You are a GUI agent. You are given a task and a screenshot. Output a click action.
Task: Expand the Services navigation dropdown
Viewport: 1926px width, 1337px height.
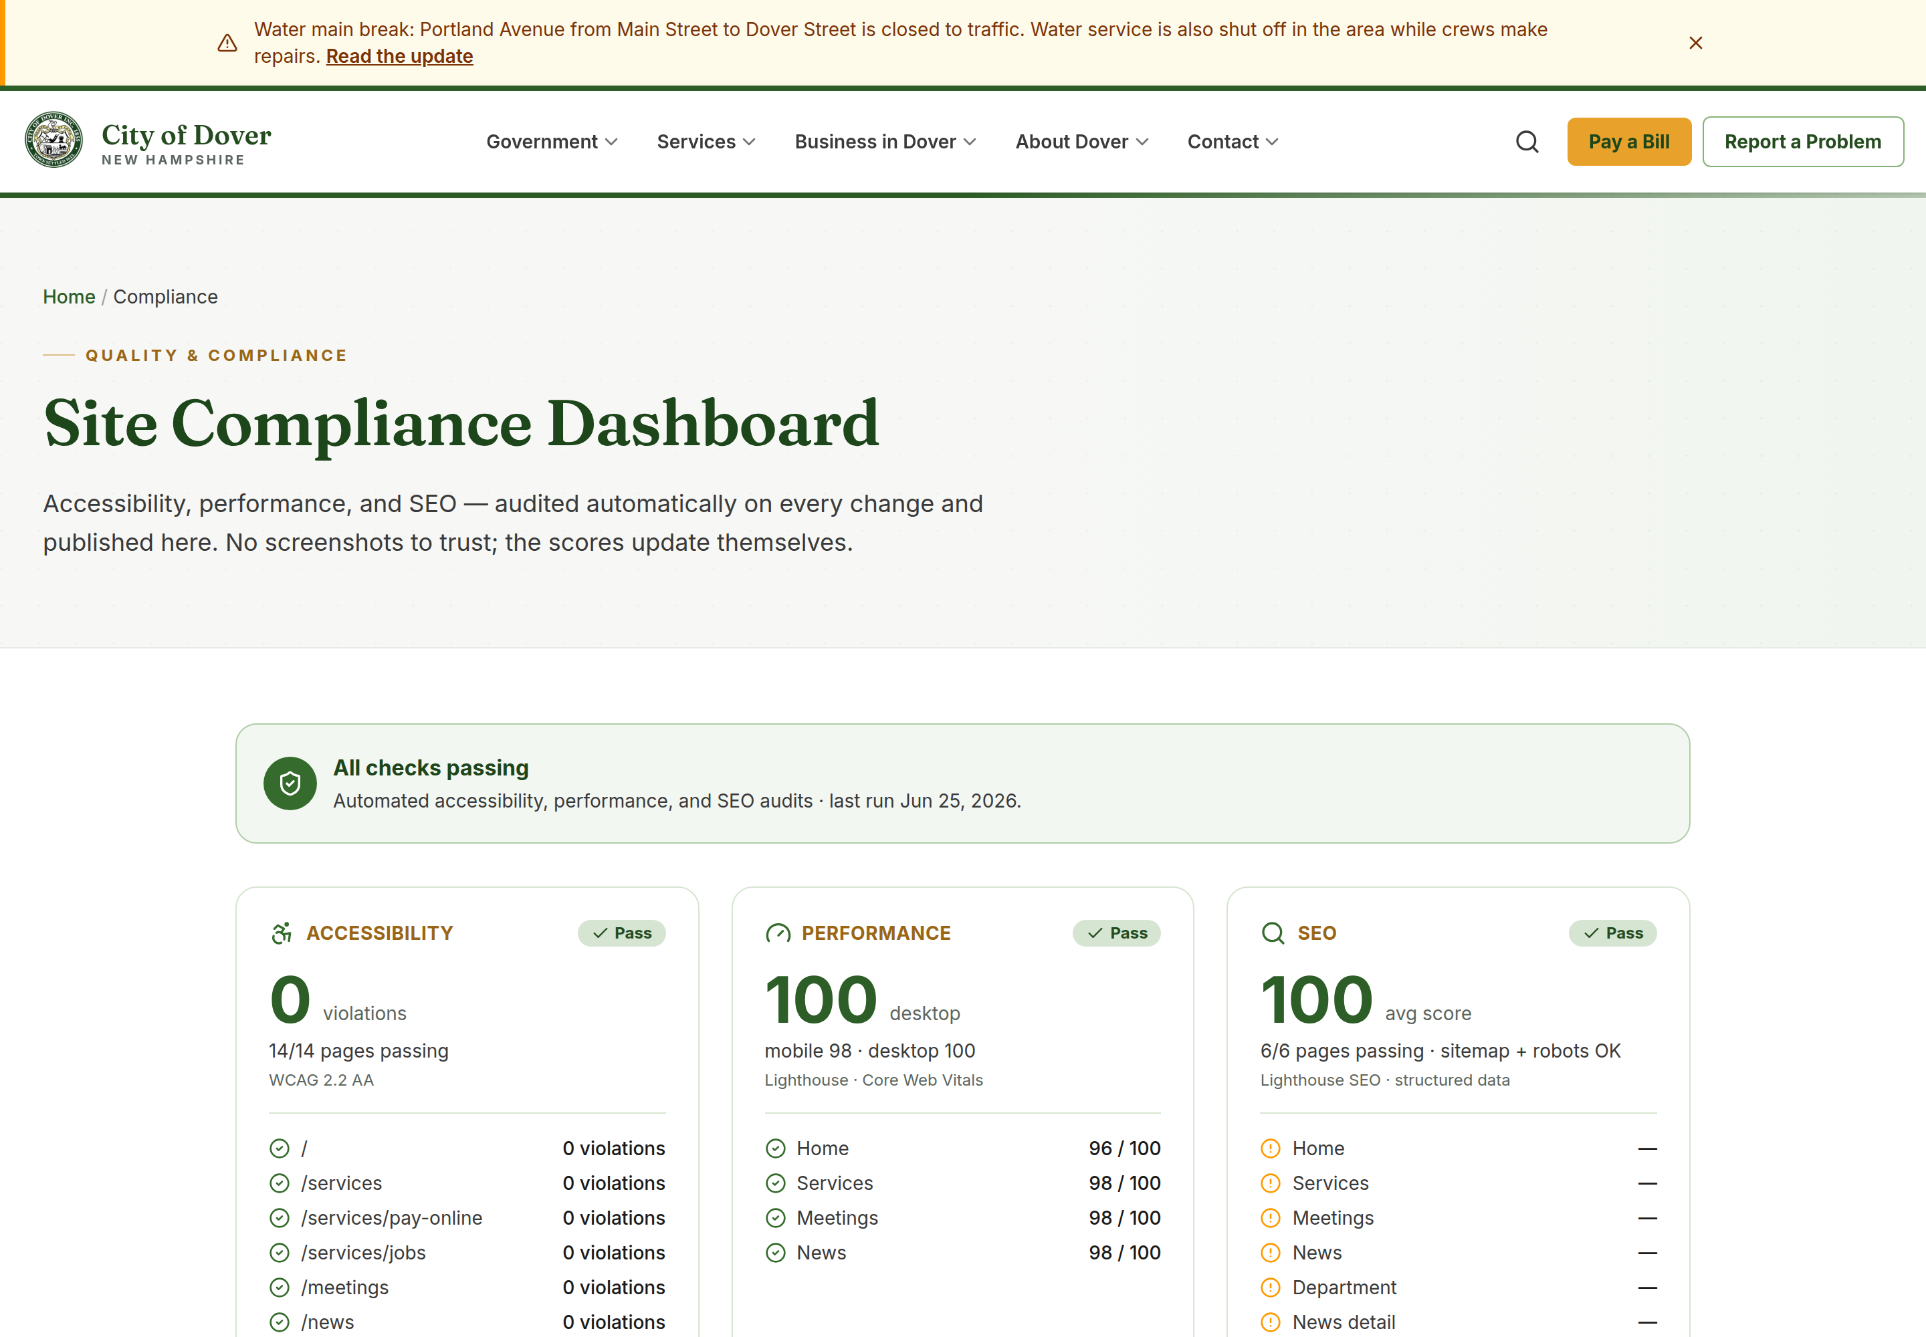[x=707, y=142]
